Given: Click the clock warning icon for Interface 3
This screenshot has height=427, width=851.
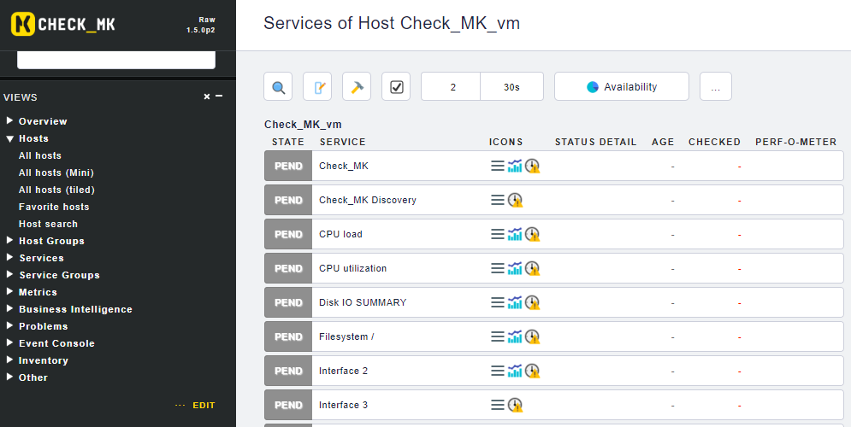Looking at the screenshot, I should click(x=515, y=405).
